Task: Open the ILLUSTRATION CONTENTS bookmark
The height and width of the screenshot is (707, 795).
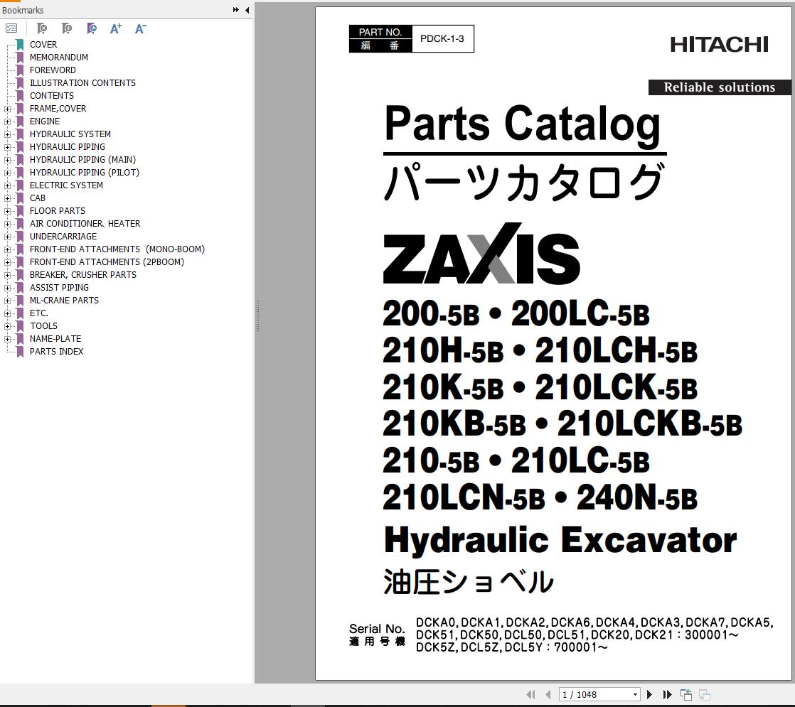Action: click(82, 82)
